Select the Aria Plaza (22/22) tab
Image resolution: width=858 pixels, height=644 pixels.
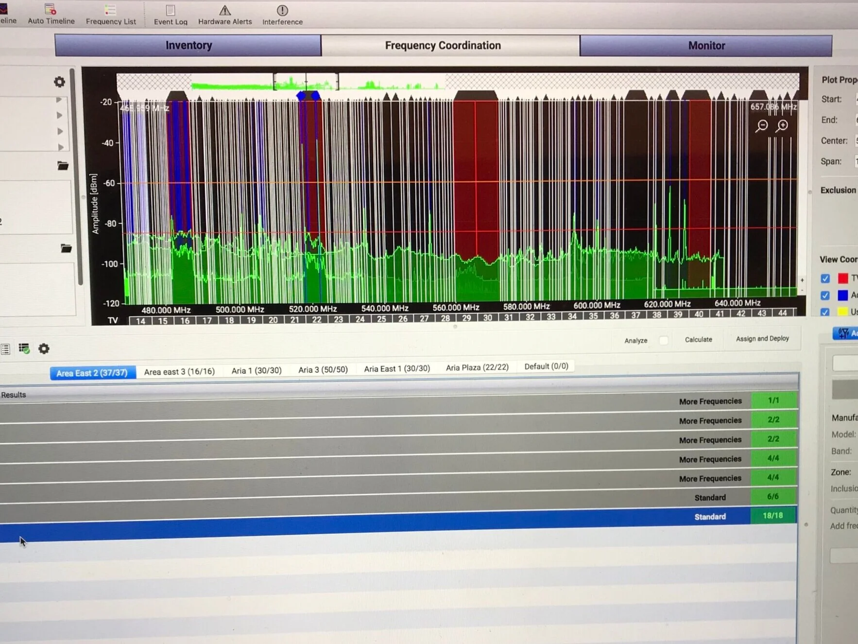click(477, 367)
